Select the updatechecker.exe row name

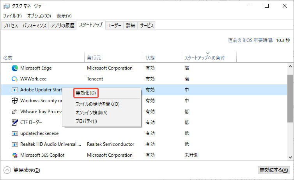coord(39,133)
